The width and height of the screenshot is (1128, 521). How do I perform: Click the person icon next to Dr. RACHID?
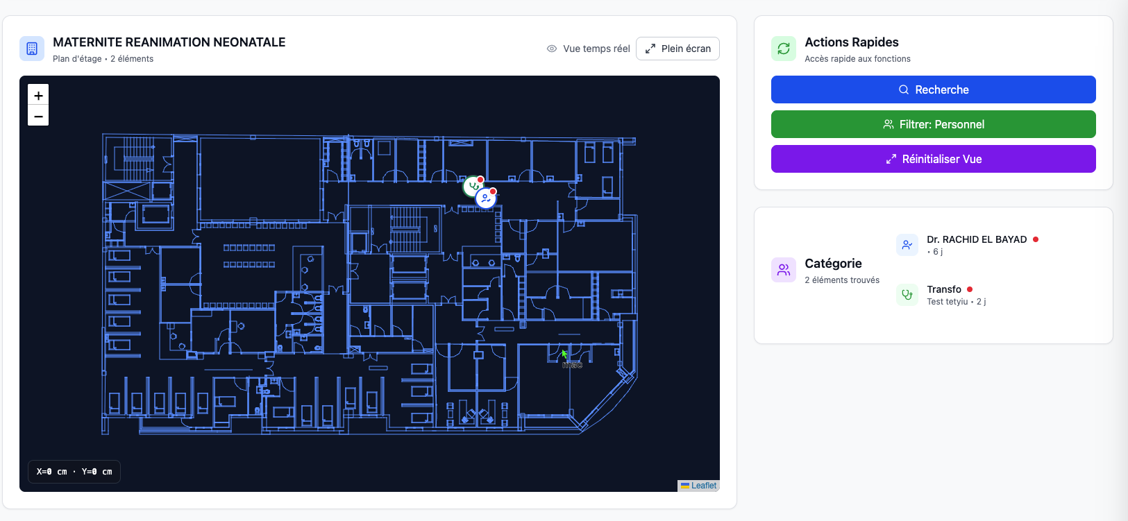[907, 245]
